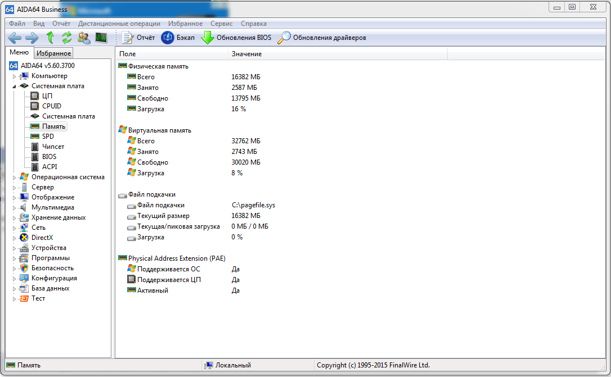Expand the Компьютер tree node
The width and height of the screenshot is (611, 377).
15,76
